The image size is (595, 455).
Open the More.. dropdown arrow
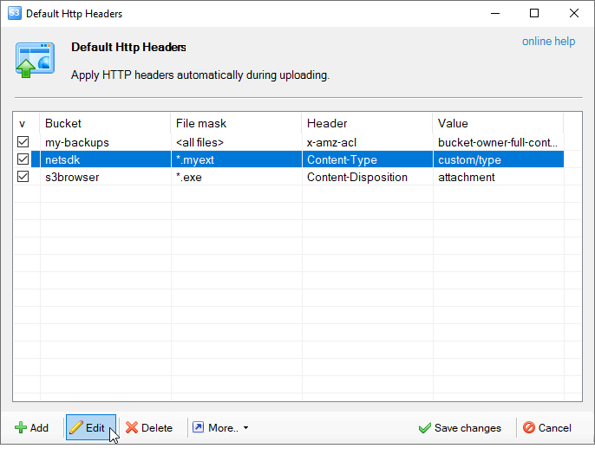tap(246, 428)
